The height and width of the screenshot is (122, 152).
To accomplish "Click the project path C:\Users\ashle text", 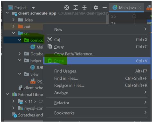I will (83, 13).
